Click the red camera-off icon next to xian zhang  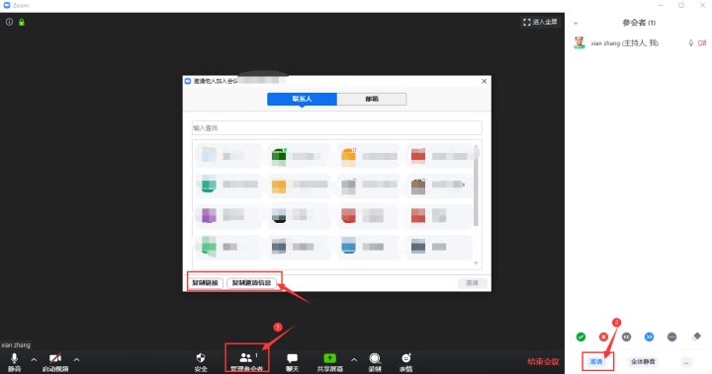[x=702, y=43]
